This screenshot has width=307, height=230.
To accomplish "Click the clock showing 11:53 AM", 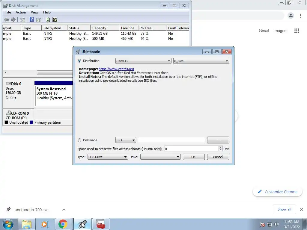I will [x=291, y=222].
